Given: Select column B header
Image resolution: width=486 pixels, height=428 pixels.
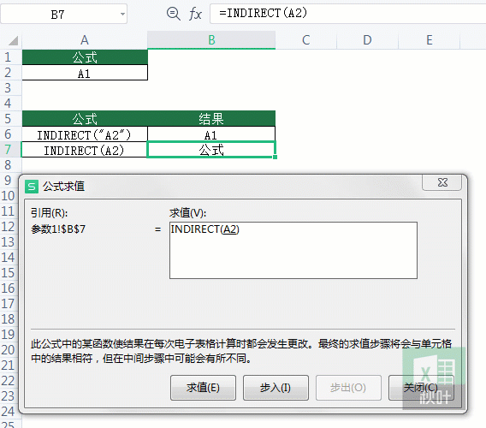Looking at the screenshot, I should coord(211,40).
